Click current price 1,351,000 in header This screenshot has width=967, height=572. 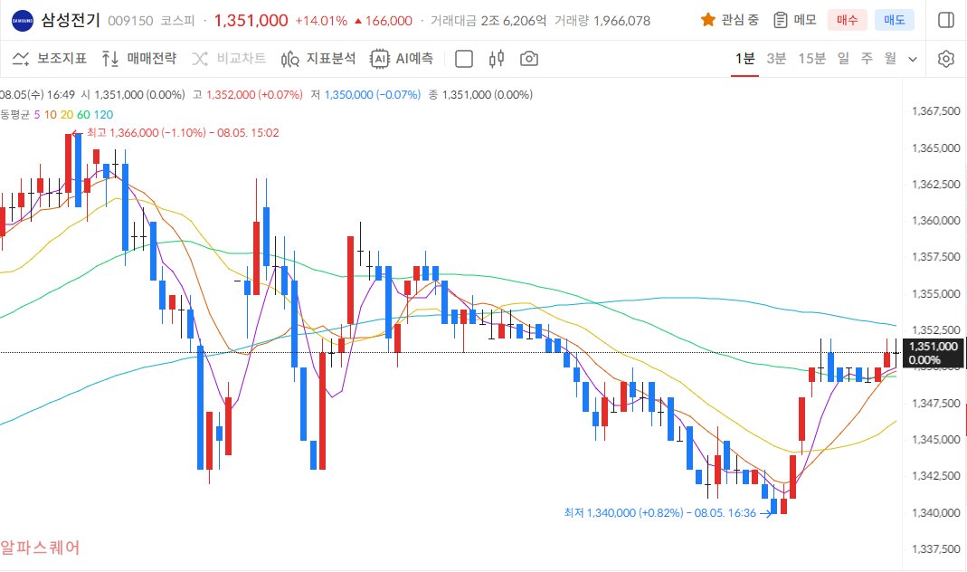click(251, 20)
